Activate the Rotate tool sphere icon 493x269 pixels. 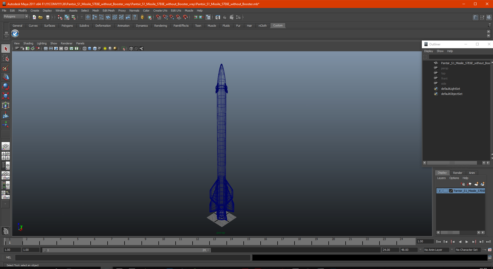coord(6,87)
